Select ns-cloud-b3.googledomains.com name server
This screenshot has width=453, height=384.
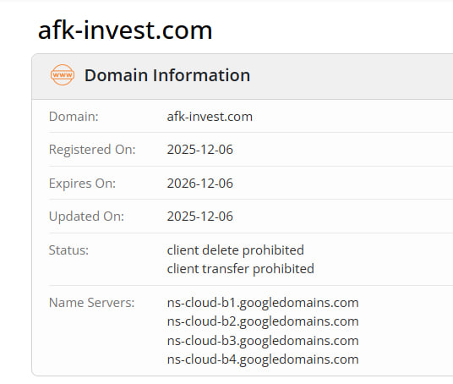(x=263, y=341)
